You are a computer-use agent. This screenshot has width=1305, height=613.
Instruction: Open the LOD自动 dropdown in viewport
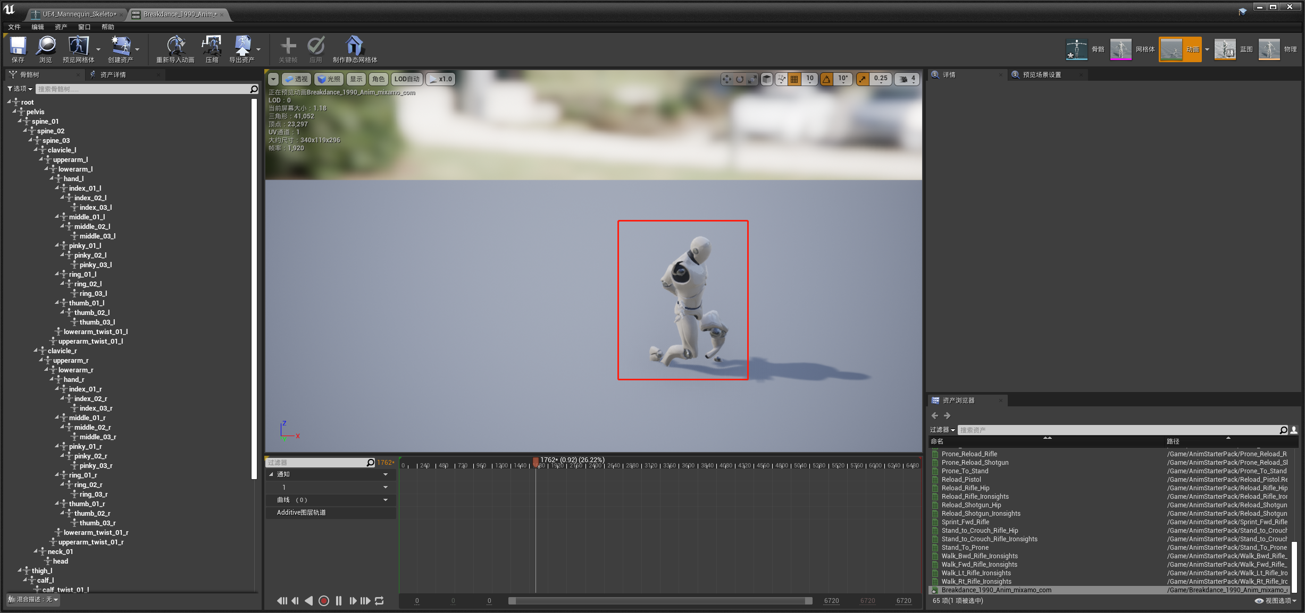(x=407, y=79)
